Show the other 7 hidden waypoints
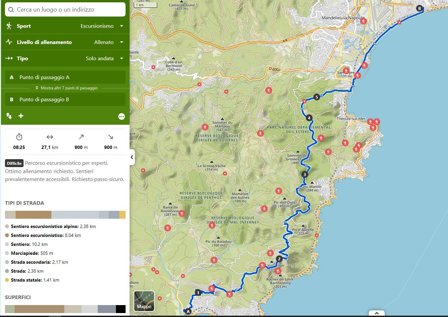Viewport: 448px width, 317px height. (x=66, y=88)
